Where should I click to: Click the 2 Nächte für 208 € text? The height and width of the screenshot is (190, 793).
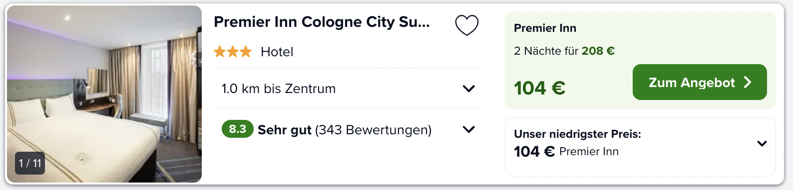tap(564, 51)
